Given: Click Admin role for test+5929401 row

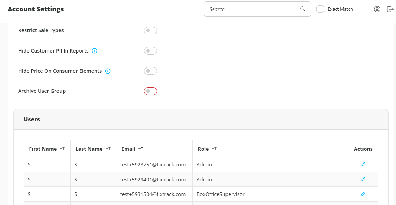Looking at the screenshot, I should tap(270, 180).
